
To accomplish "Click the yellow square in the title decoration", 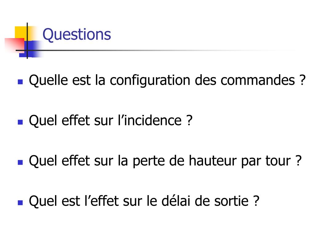I will 21,33.
